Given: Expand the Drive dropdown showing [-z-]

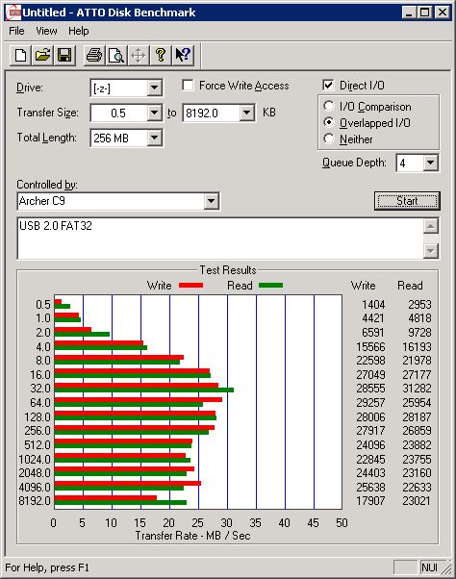Looking at the screenshot, I should click(154, 88).
